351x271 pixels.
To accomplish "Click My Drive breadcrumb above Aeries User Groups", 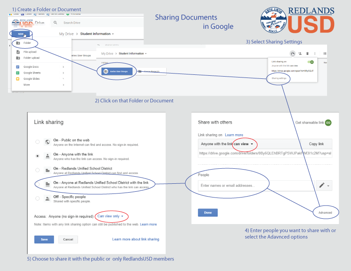I will pos(107,54).
